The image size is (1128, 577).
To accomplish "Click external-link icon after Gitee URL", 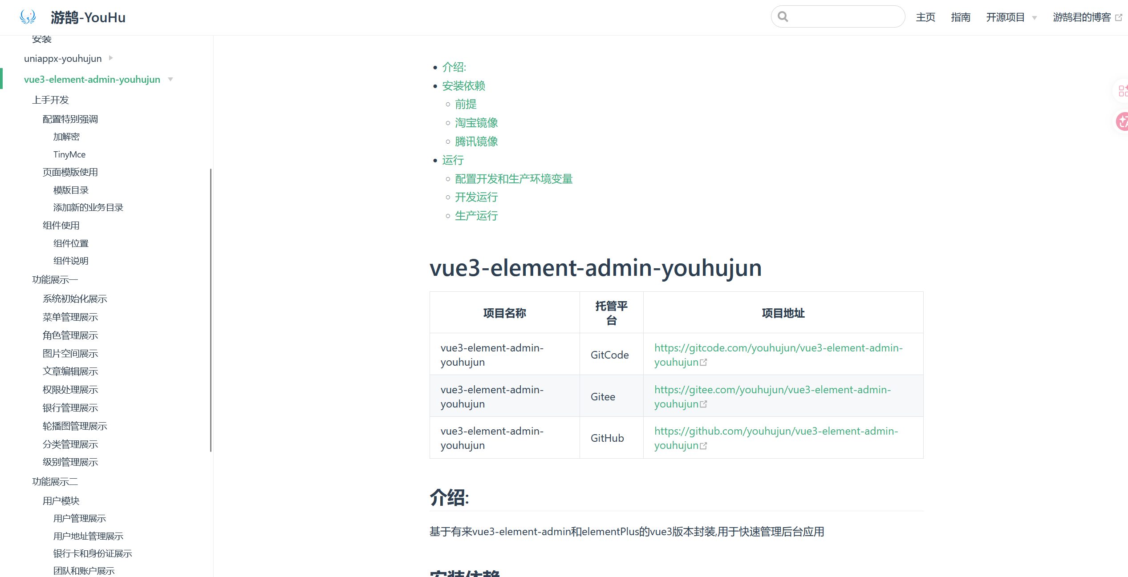I will [703, 404].
